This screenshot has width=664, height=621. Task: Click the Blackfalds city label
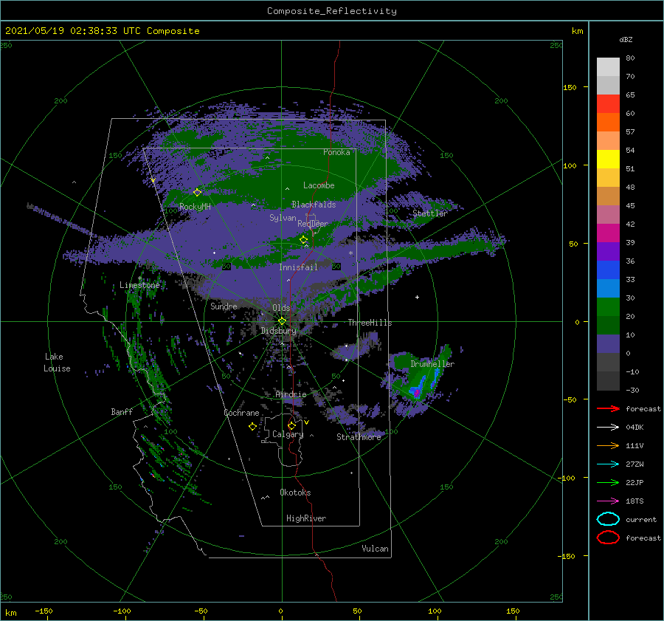(314, 205)
